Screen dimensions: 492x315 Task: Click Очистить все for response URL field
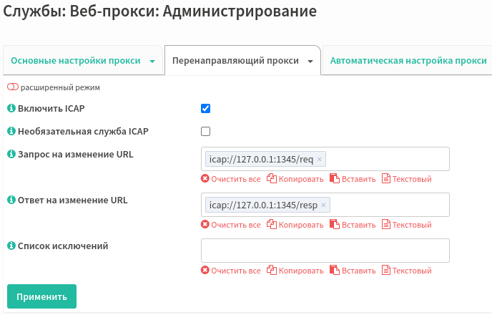coord(236,225)
